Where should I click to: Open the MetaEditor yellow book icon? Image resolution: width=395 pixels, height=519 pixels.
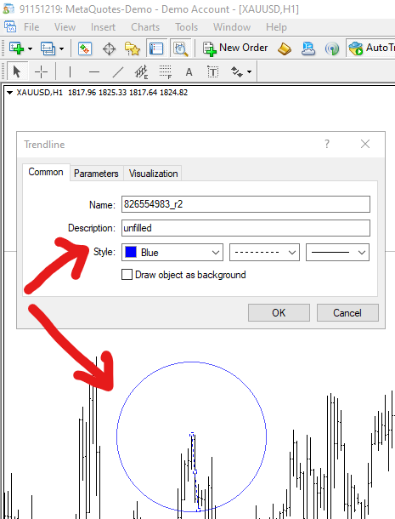(285, 48)
